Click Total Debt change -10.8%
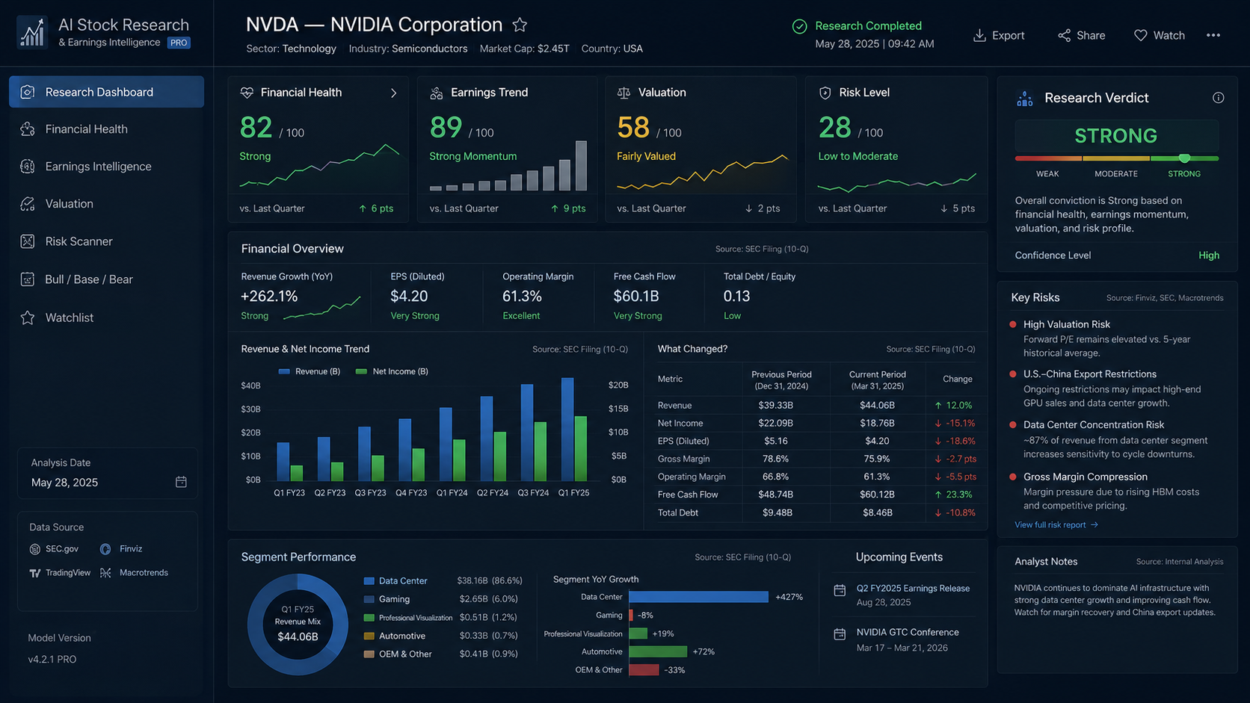Screen dimensions: 1250x703 [954, 513]
